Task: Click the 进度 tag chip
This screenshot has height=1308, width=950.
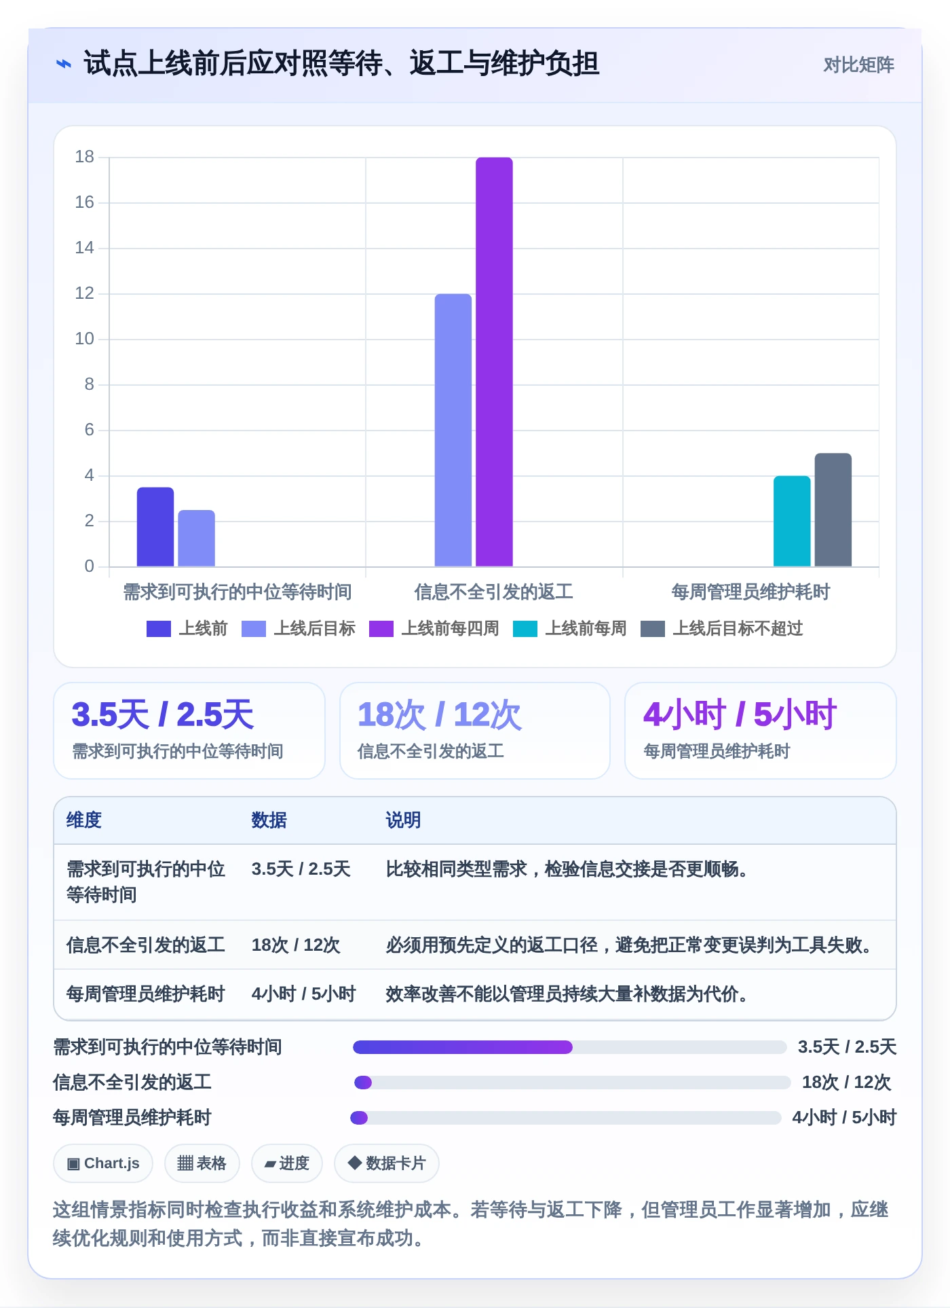Action: pyautogui.click(x=287, y=1163)
